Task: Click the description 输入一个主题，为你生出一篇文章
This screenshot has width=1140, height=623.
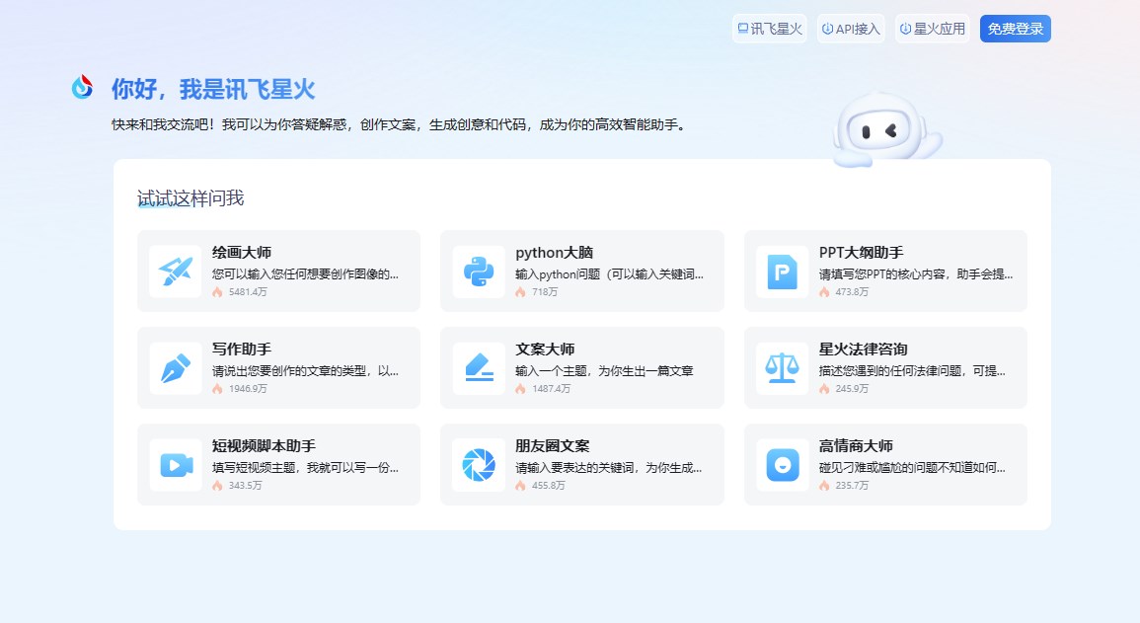Action: pos(604,371)
